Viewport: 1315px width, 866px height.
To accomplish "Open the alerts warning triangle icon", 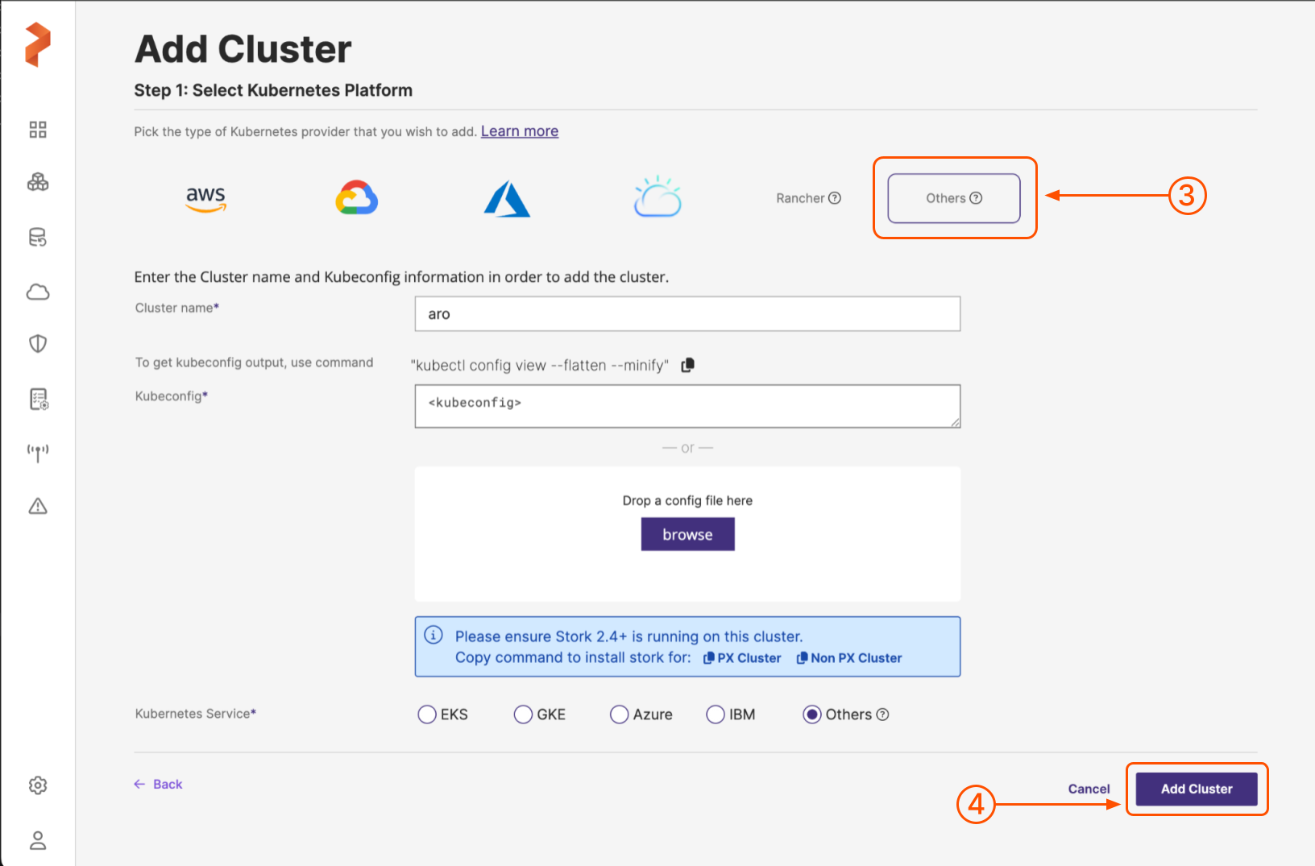I will [38, 506].
